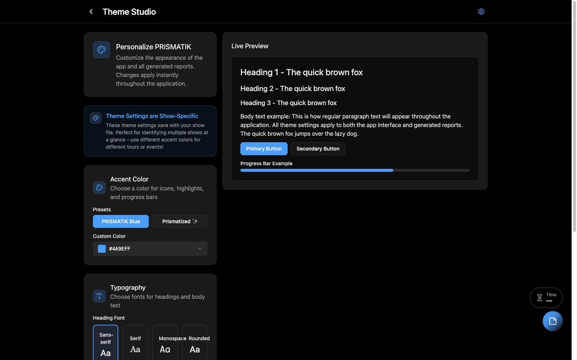Choose the Serif heading font
The width and height of the screenshot is (577, 360).
pos(135,343)
